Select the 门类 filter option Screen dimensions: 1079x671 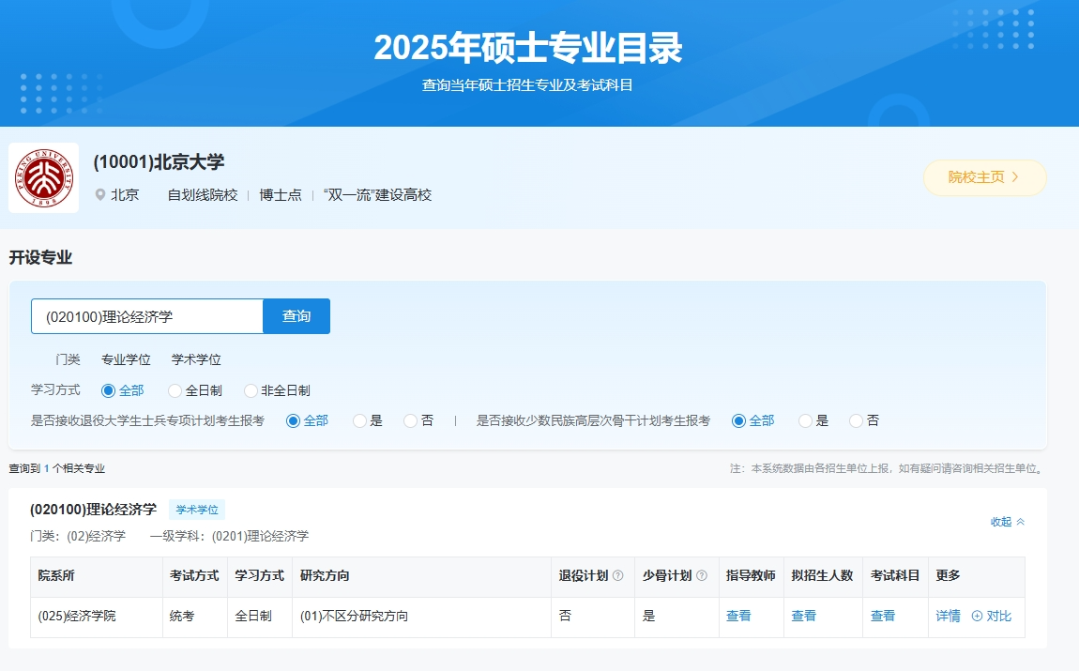68,359
